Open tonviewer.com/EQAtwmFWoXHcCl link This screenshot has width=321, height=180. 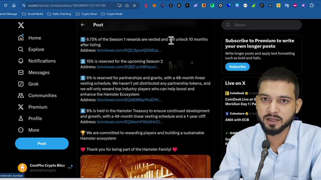click(130, 122)
